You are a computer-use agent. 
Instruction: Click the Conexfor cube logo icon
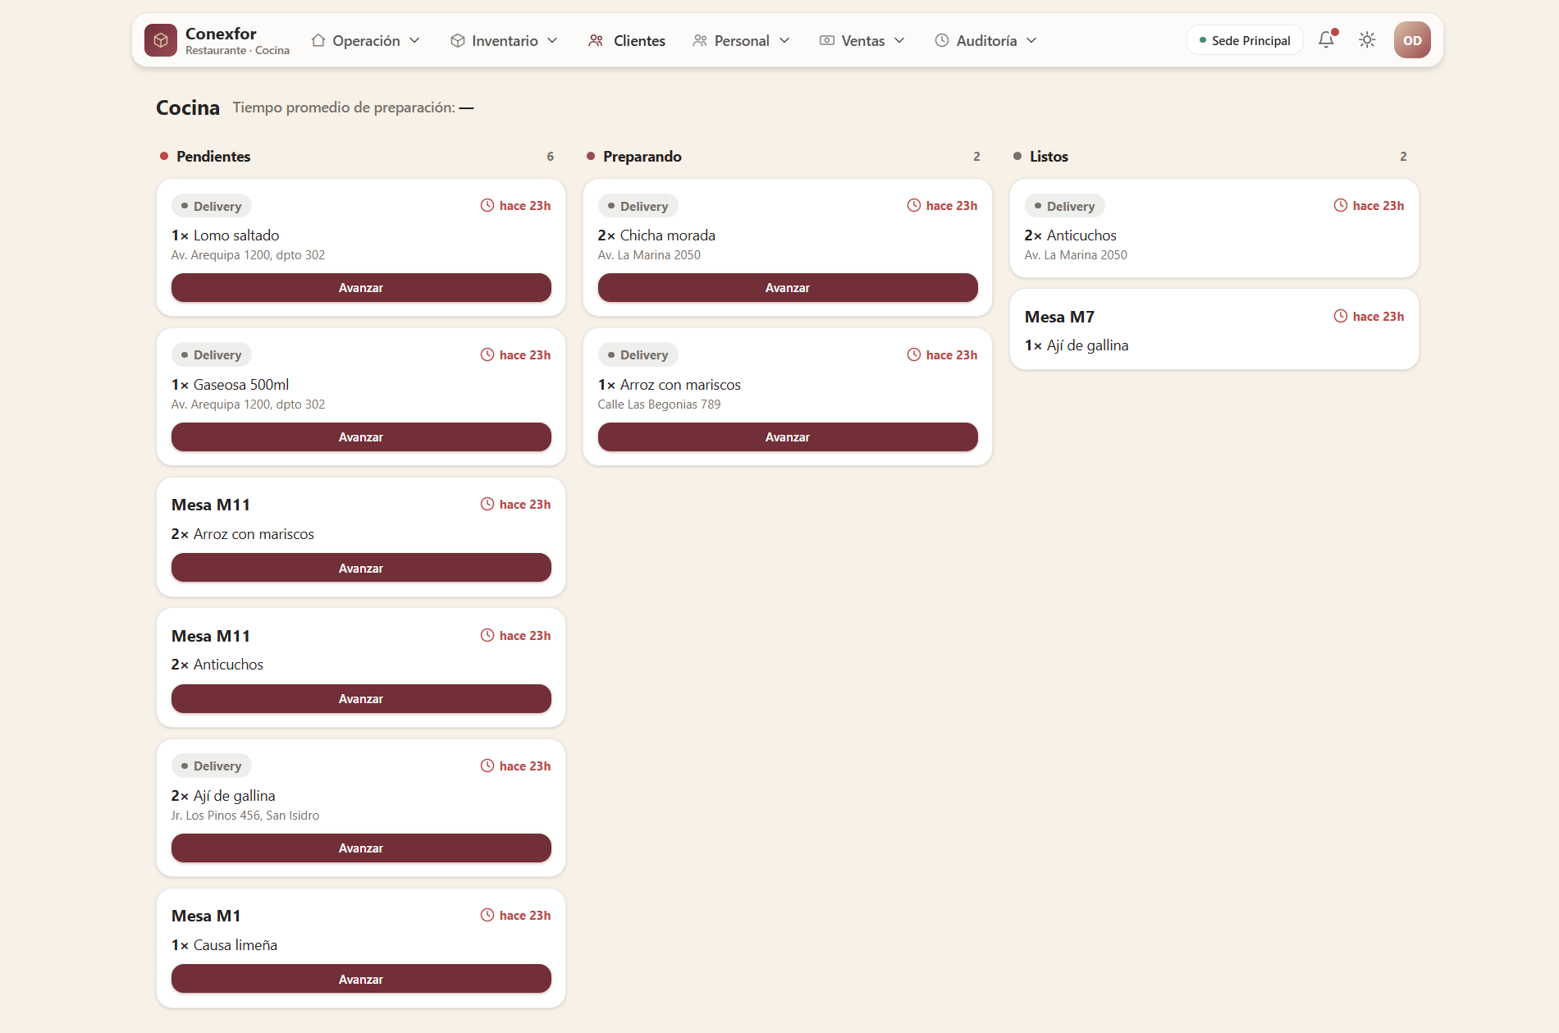(x=161, y=40)
